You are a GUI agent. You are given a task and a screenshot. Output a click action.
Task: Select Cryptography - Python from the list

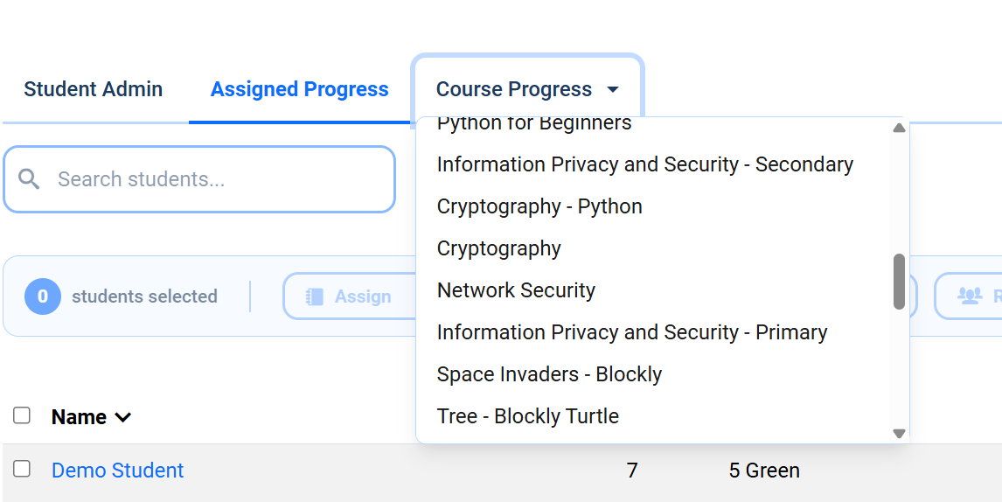(x=539, y=206)
